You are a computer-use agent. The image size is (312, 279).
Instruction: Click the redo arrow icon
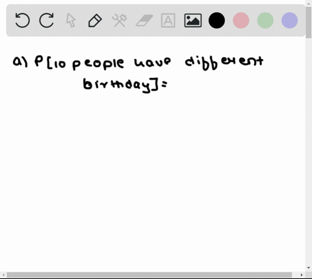(x=47, y=20)
